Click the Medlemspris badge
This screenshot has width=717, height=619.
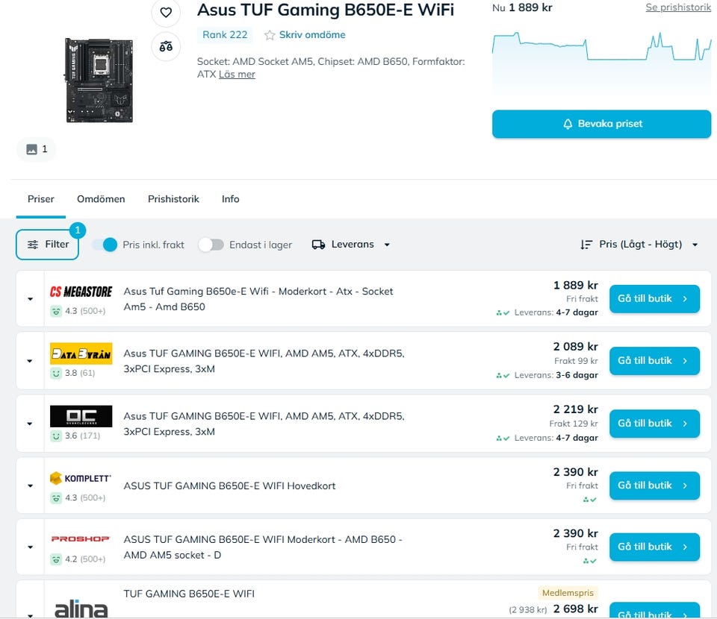pos(568,593)
